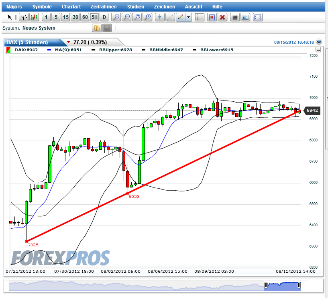Toggle fullscreen chart view
This screenshot has width=328, height=298.
click(257, 17)
